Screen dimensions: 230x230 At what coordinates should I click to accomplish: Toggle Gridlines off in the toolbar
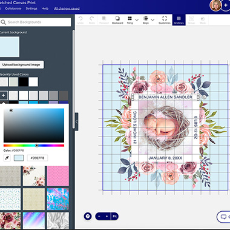179,20
